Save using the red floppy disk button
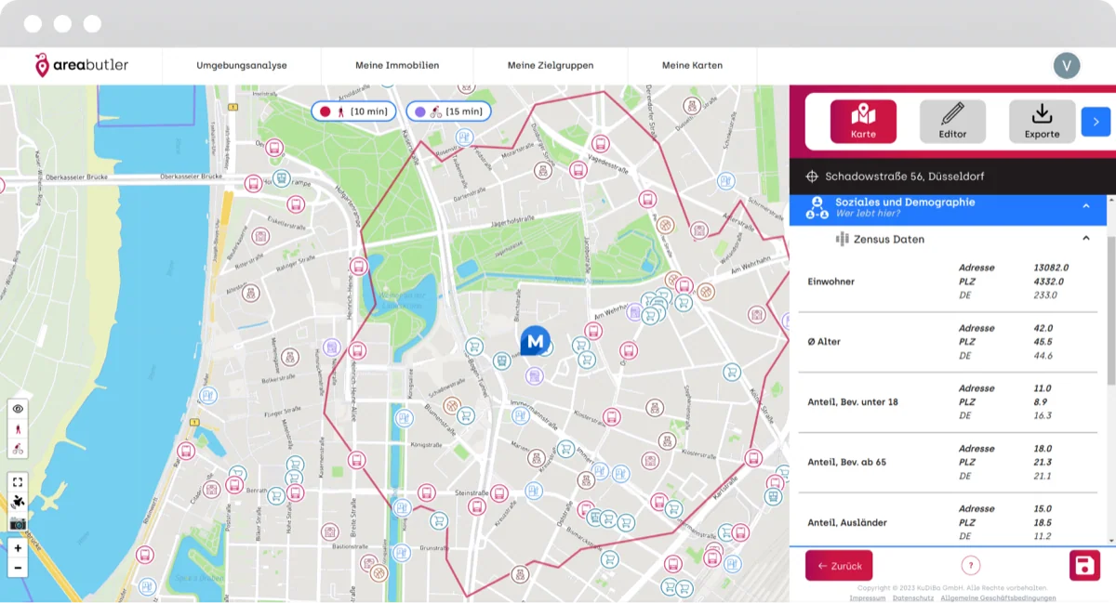 pos(1084,566)
